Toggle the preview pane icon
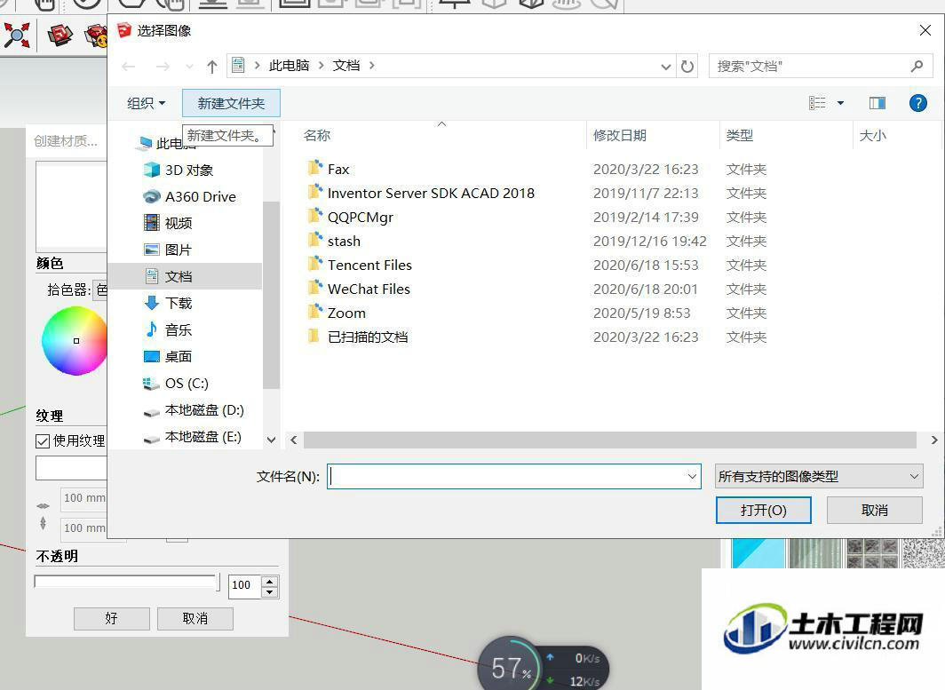945x690 pixels. pyautogui.click(x=877, y=103)
